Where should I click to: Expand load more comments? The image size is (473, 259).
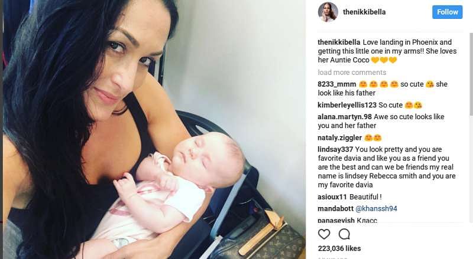[352, 73]
